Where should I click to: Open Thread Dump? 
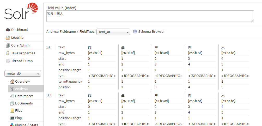22,61
